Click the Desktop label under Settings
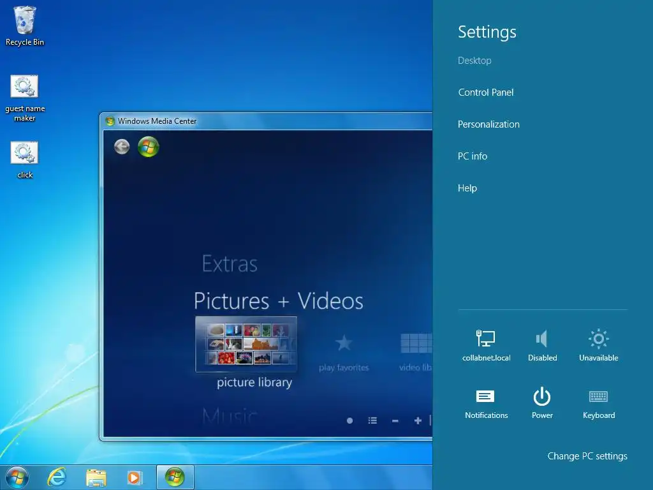Image resolution: width=653 pixels, height=490 pixels. pyautogui.click(x=474, y=61)
